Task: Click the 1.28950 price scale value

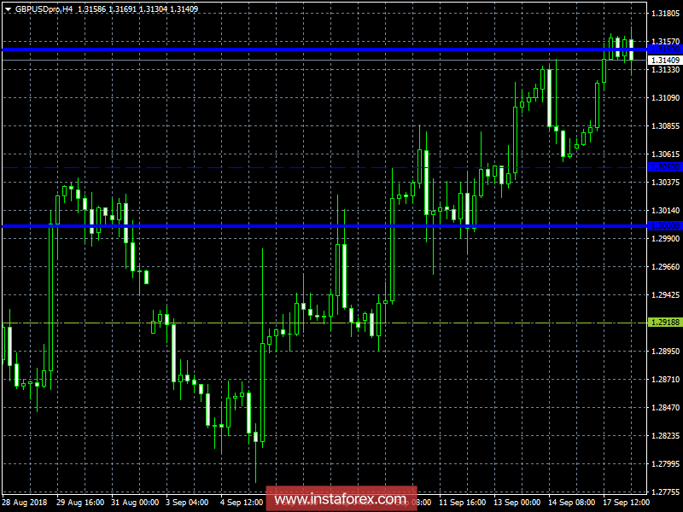Action: coord(665,352)
